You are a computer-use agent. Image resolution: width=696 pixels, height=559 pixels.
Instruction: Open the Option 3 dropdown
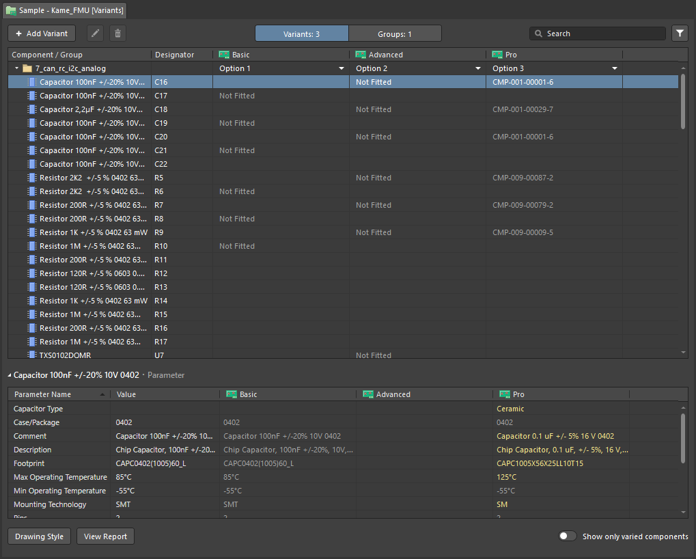[x=614, y=68]
